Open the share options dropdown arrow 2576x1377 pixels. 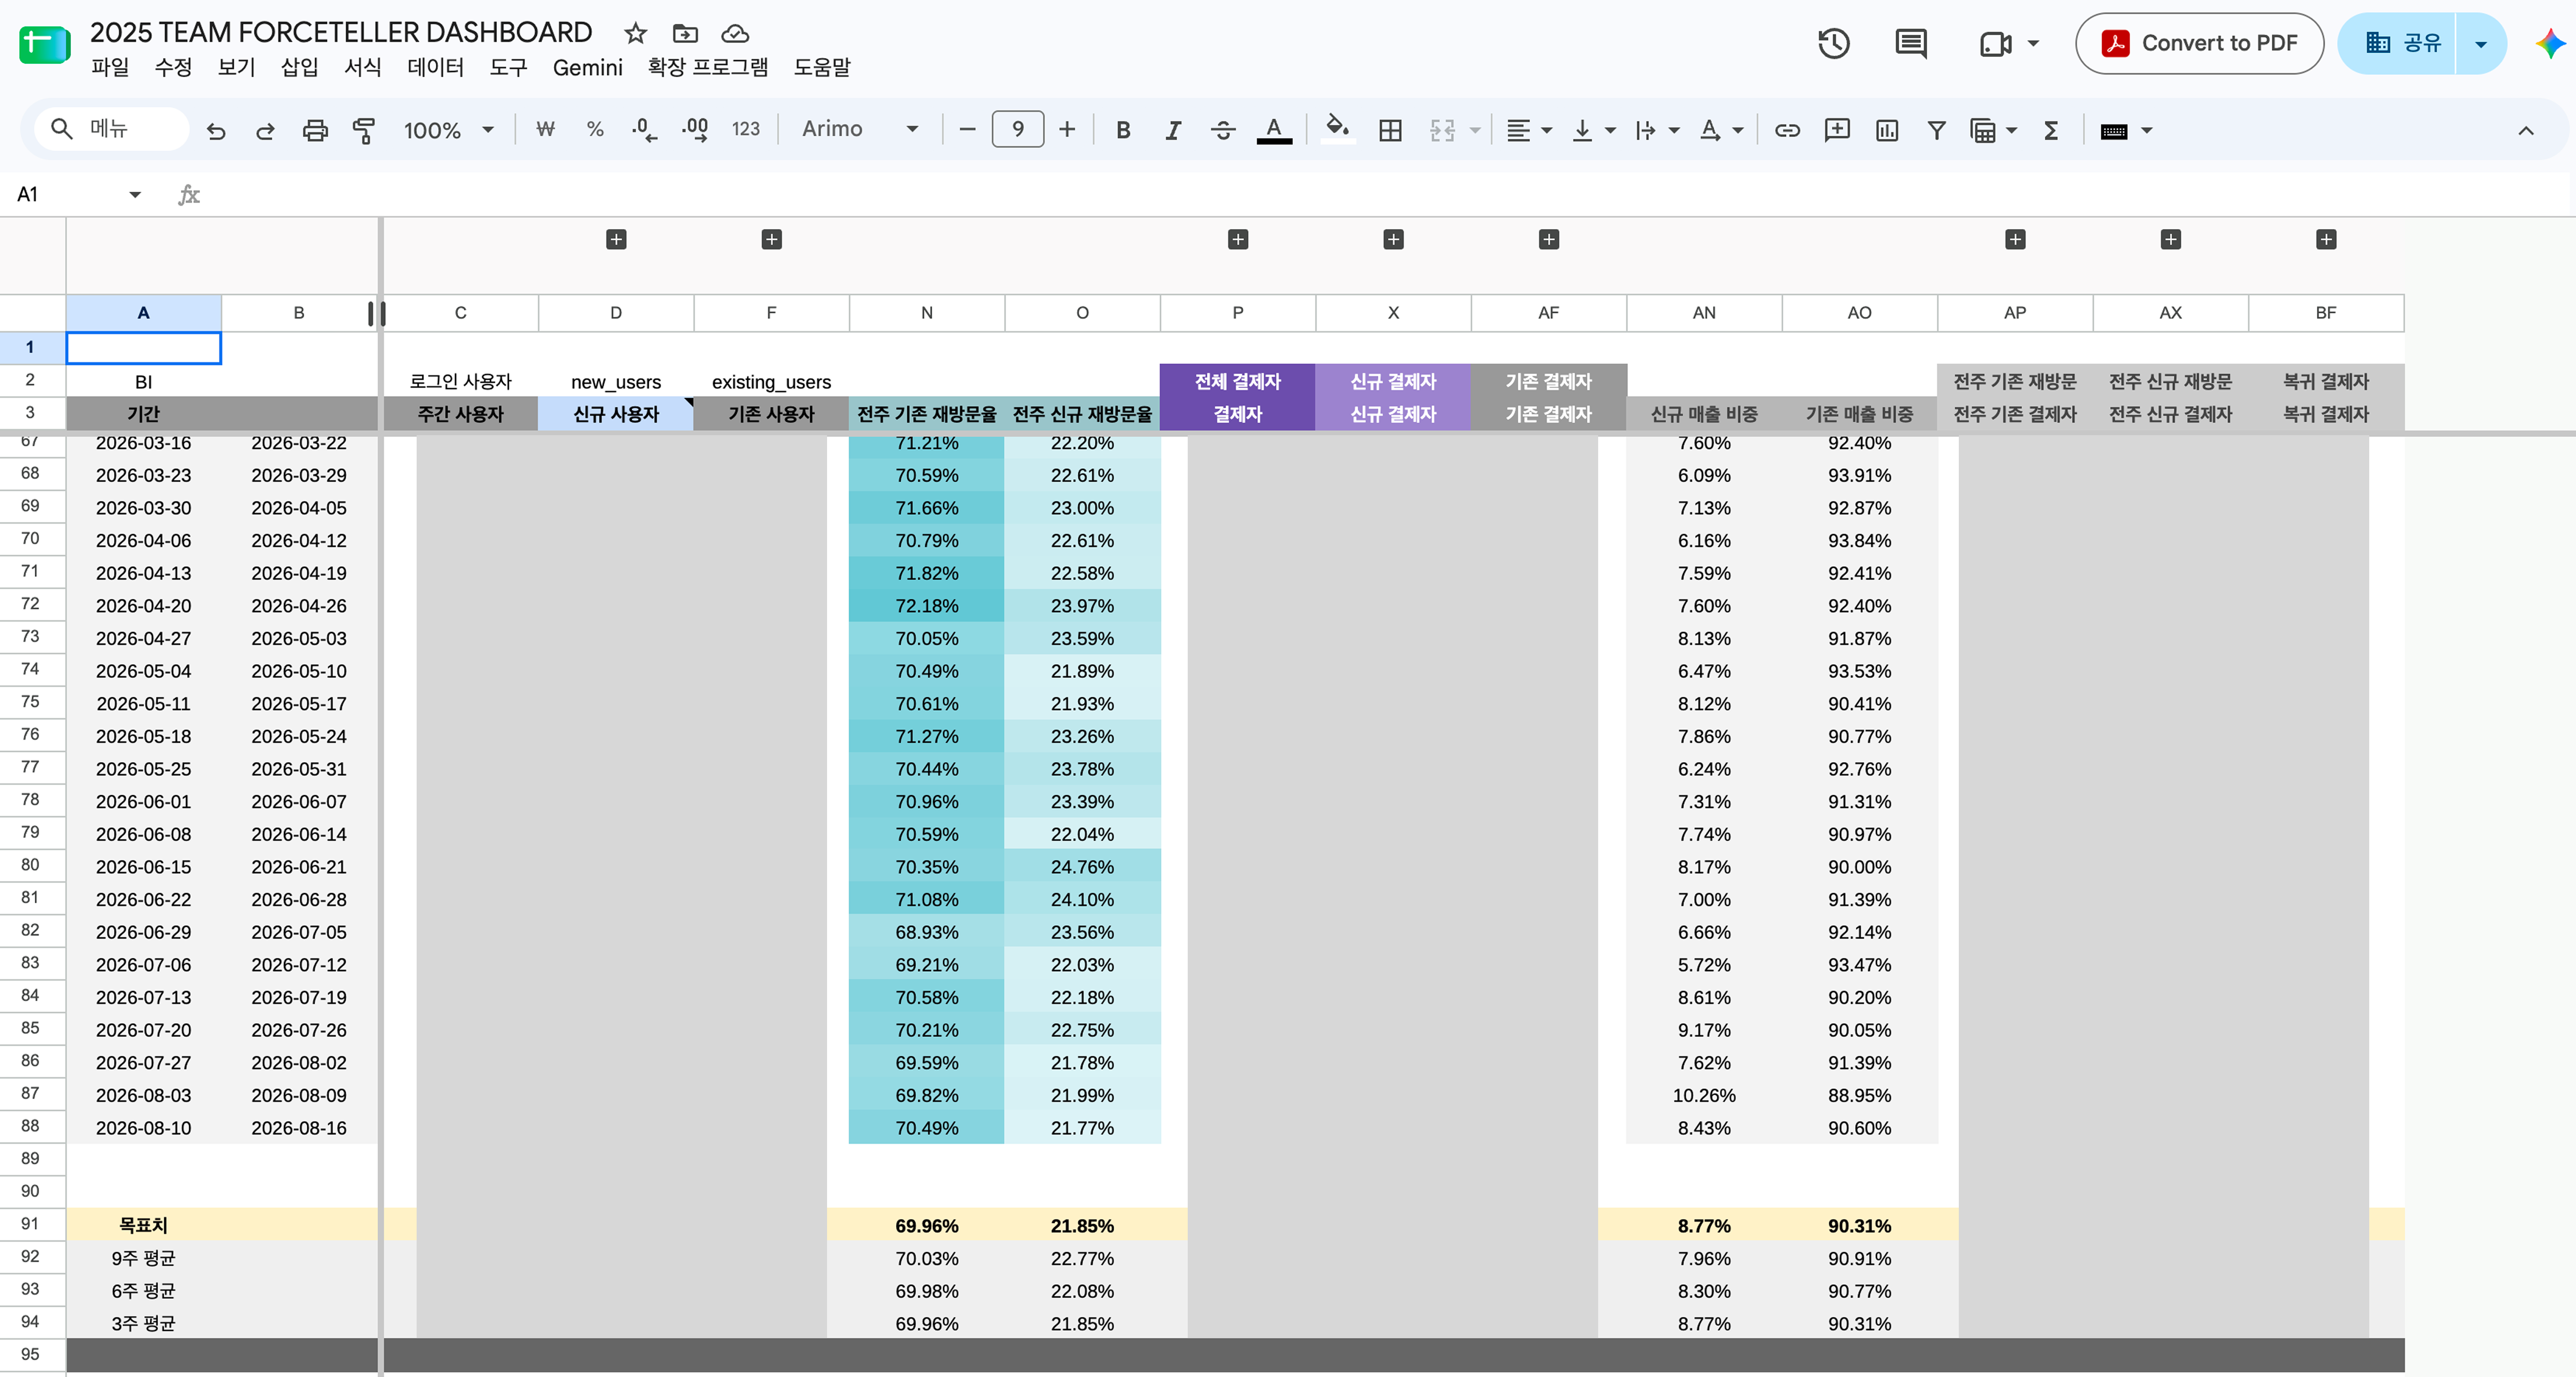coord(2481,44)
